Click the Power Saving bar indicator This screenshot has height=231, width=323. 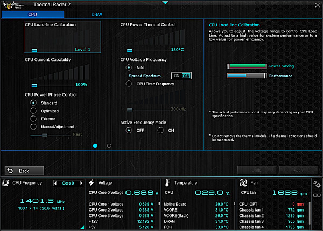tap(247, 66)
